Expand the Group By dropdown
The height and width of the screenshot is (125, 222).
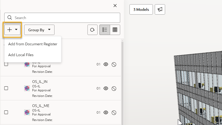pyautogui.click(x=39, y=30)
